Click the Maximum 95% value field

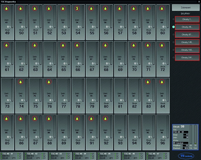click(186, 148)
